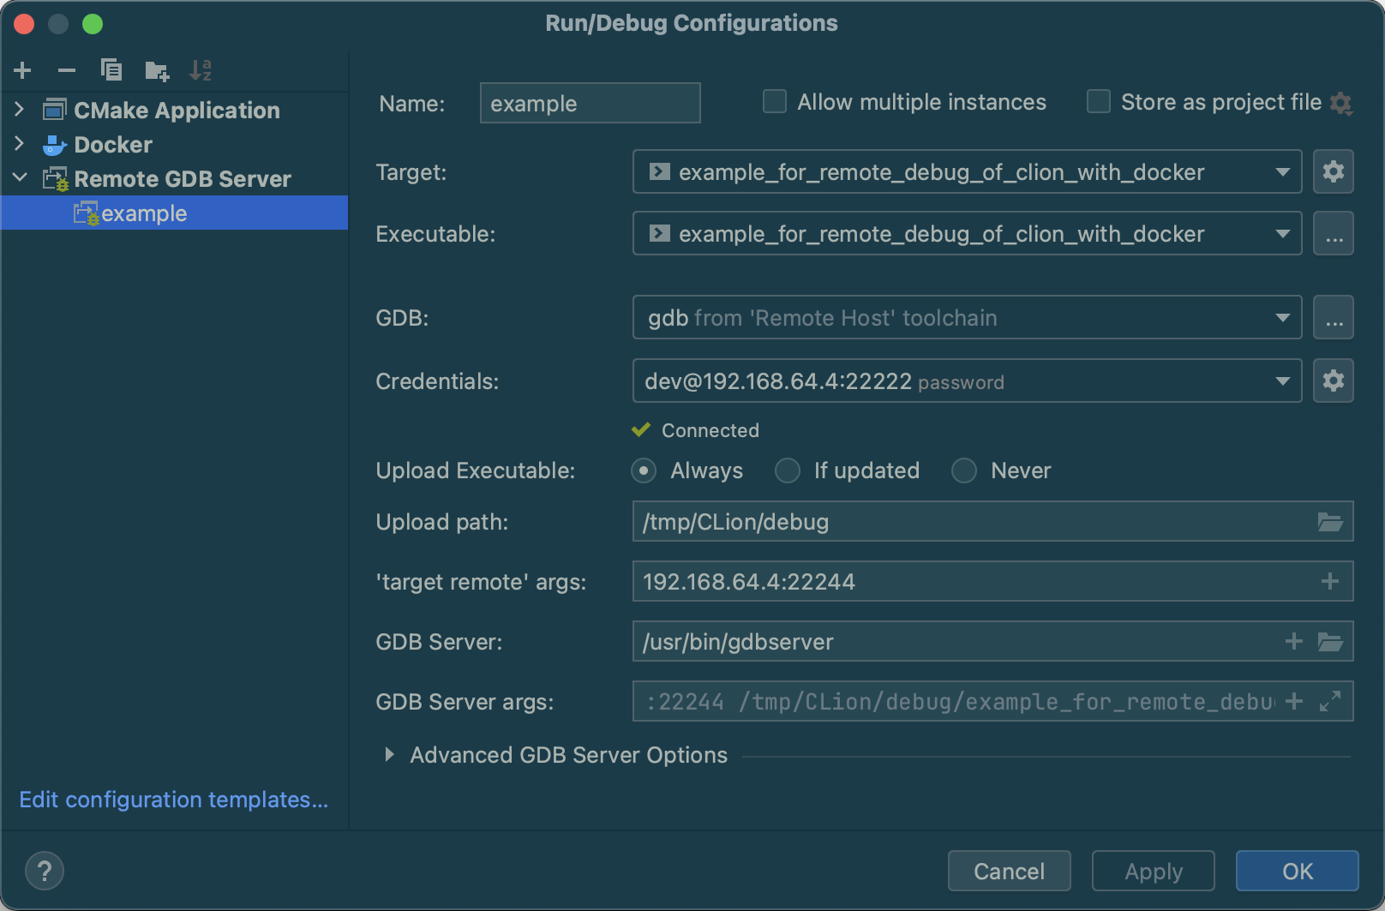The width and height of the screenshot is (1385, 911).
Task: Enable Store as project file checkbox
Action: point(1099,102)
